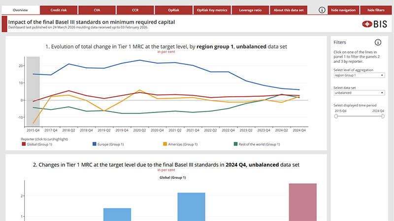Viewport: 394px width, 221px height.
Task: Open the Leverage ratio tab
Action: (x=250, y=10)
